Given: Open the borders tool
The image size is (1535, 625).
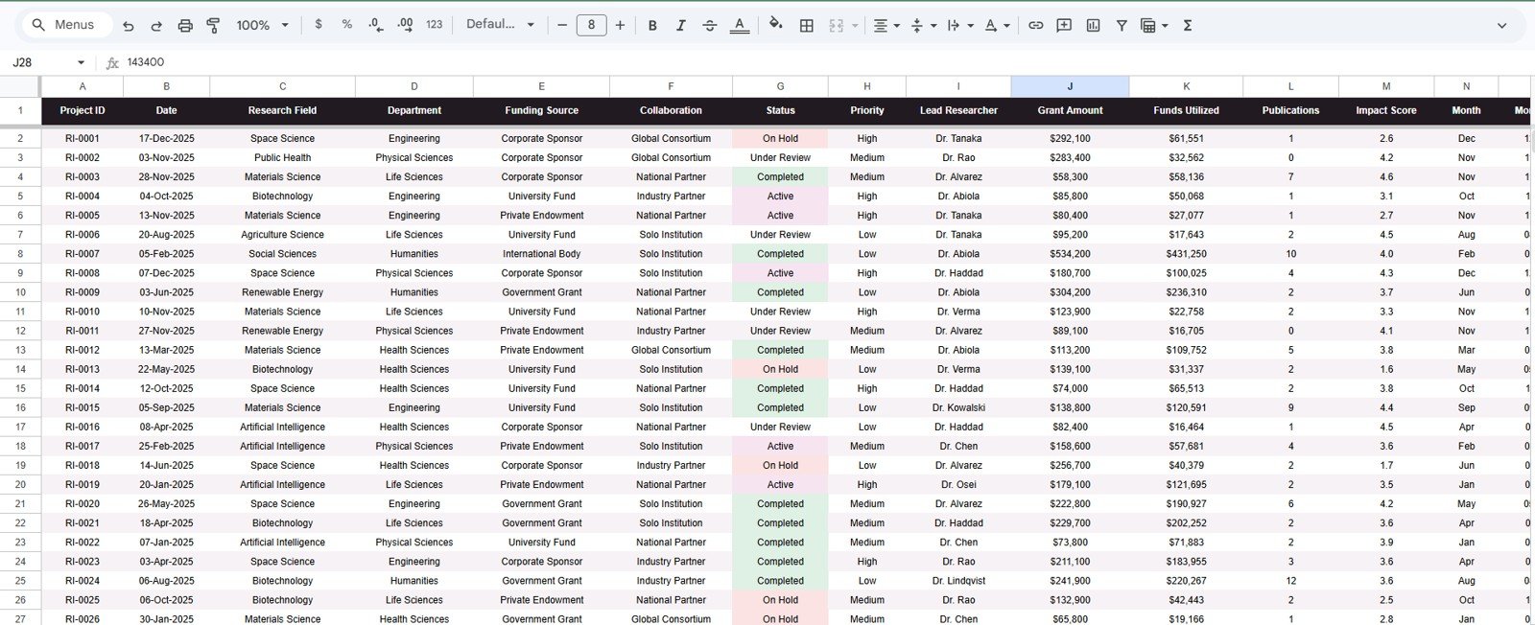Looking at the screenshot, I should click(807, 26).
